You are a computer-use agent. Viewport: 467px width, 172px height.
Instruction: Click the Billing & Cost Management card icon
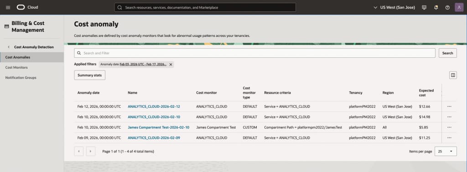tap(6, 26)
